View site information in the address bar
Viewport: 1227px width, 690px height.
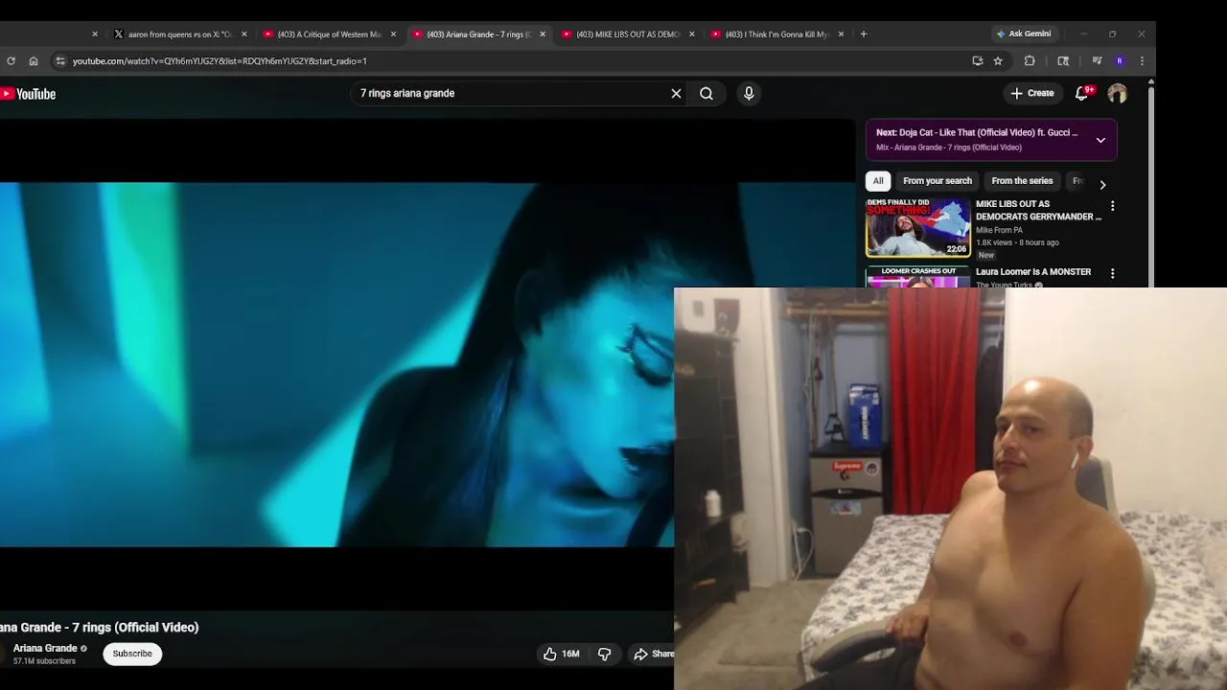click(x=60, y=60)
